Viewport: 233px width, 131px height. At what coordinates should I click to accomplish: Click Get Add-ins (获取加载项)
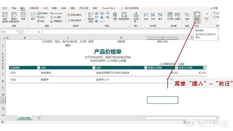point(74,15)
